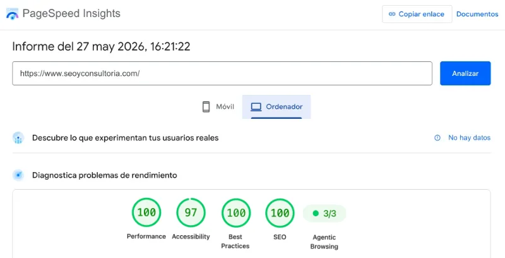Select the Best Practices score gauge

click(x=235, y=213)
